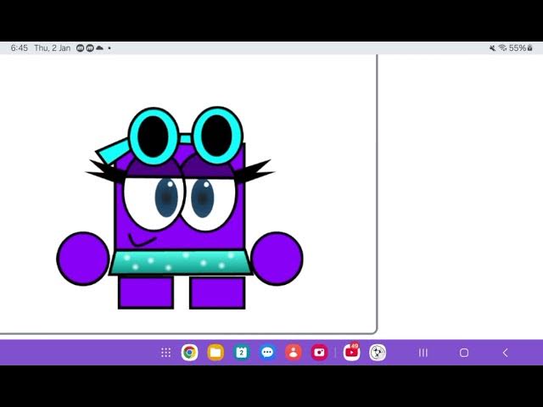Image resolution: width=543 pixels, height=407 pixels.
Task: Select the right cyan goggle lens
Action: coord(217,136)
